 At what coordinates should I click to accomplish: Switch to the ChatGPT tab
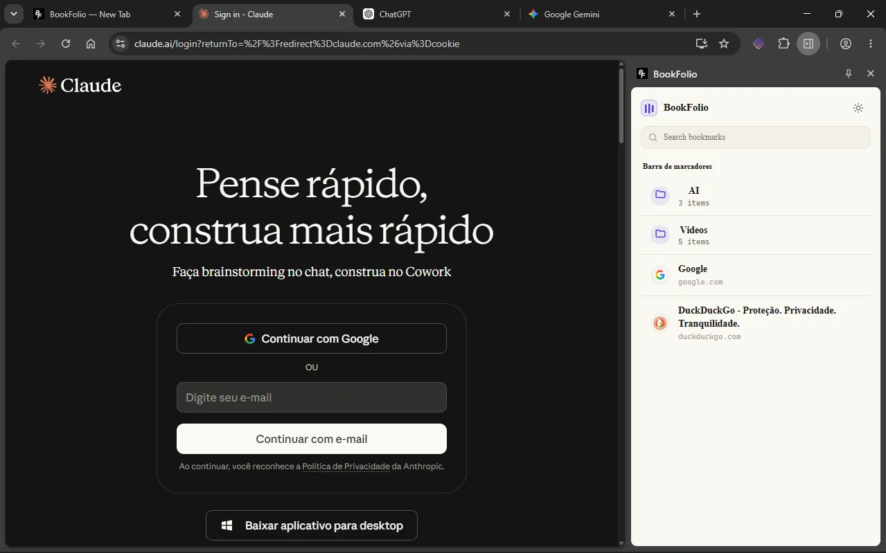tap(437, 14)
